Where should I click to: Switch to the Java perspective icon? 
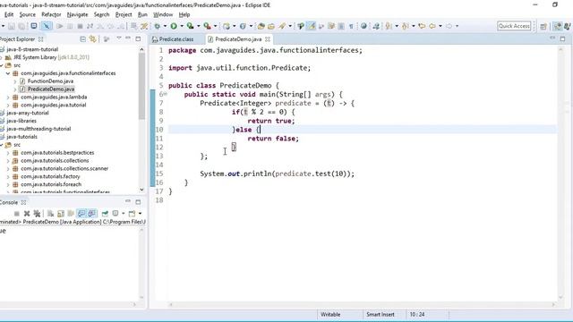click(x=557, y=26)
